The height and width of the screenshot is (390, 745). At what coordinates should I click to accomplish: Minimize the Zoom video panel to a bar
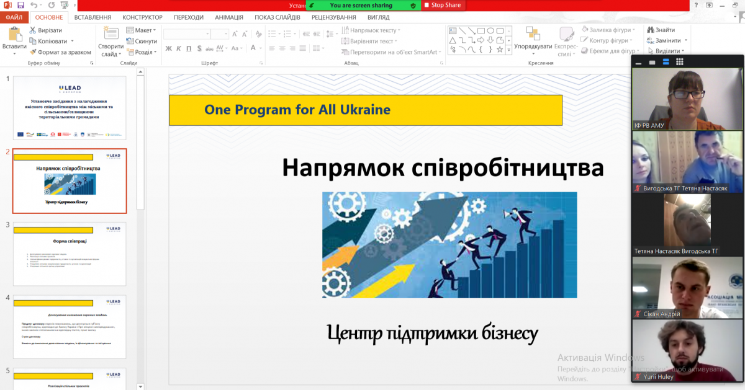pos(638,62)
